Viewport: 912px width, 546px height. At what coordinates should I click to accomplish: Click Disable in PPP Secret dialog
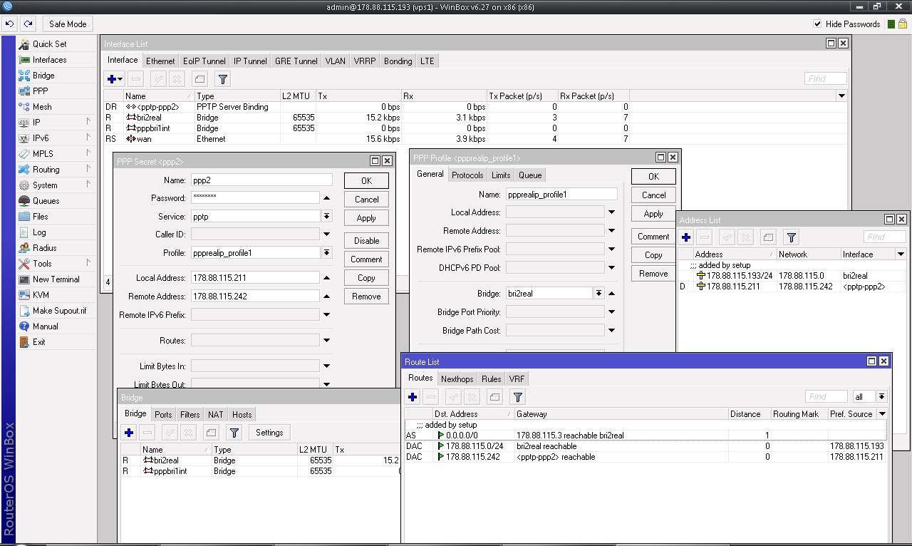point(366,241)
